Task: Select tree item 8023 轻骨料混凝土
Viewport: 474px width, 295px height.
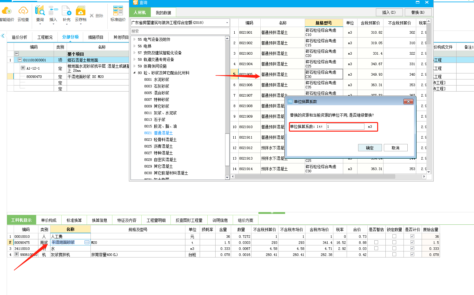Action: pos(160,140)
